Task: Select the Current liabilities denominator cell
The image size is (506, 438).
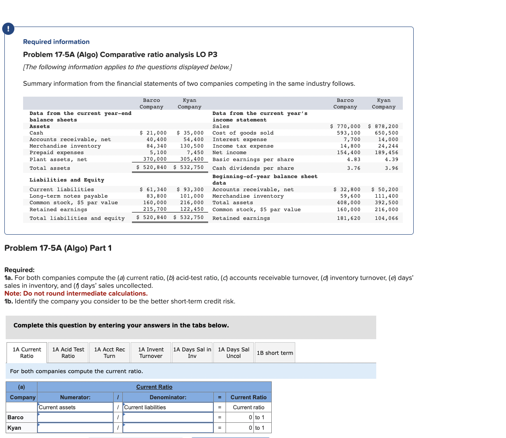Action: [x=168, y=407]
